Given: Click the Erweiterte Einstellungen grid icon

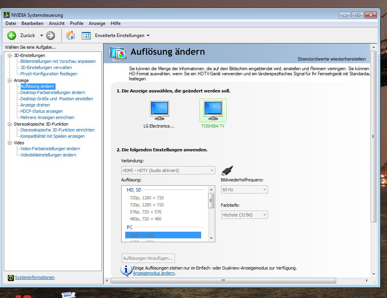Looking at the screenshot, I should (86, 35).
